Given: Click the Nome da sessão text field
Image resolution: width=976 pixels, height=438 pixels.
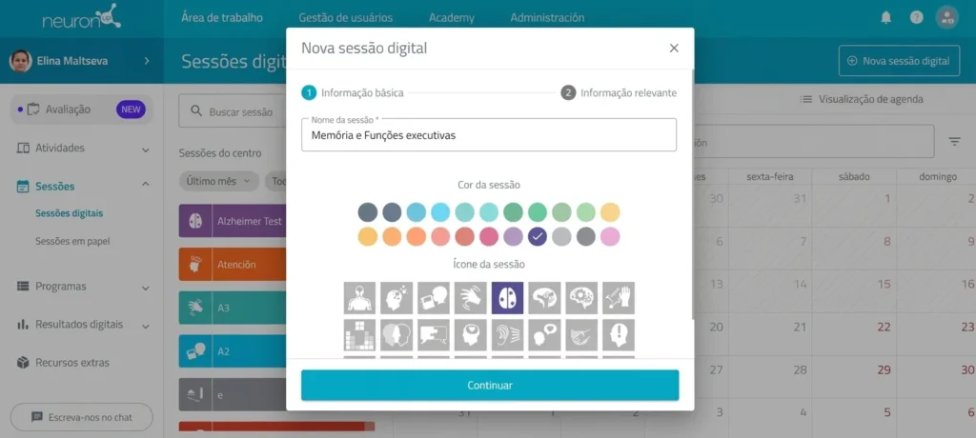Looking at the screenshot, I should (489, 135).
